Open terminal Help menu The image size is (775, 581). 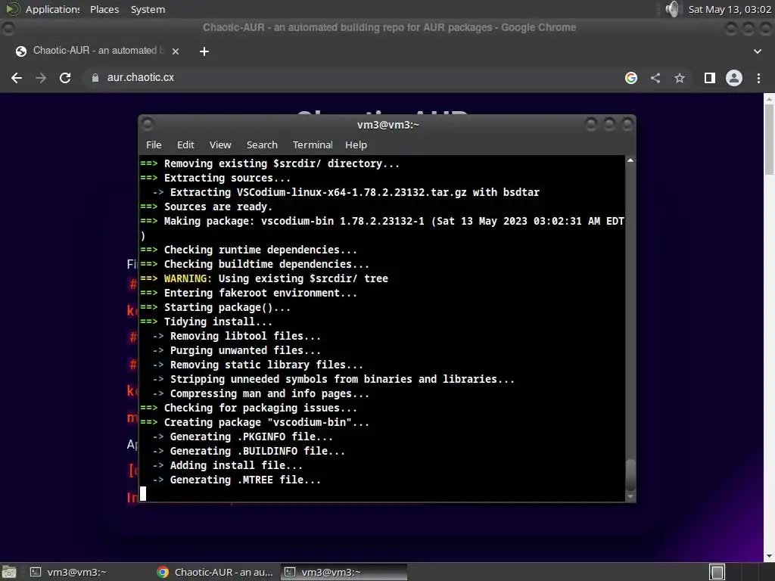[356, 144]
